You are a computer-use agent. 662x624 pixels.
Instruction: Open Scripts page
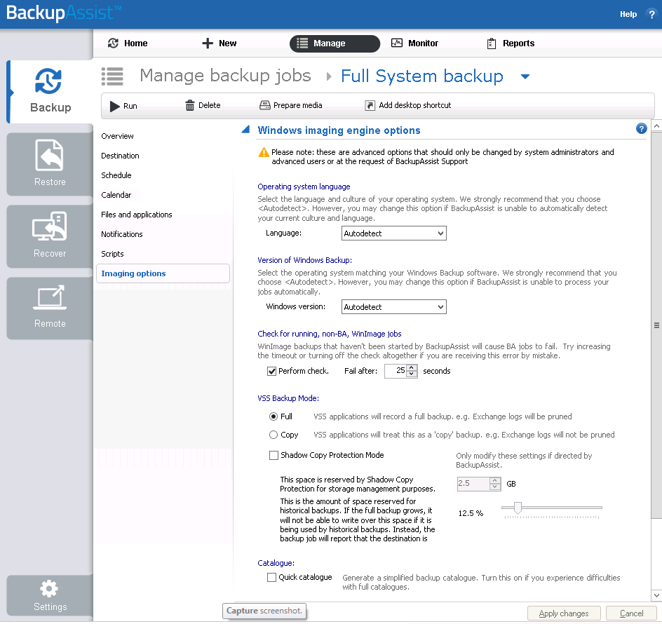112,254
